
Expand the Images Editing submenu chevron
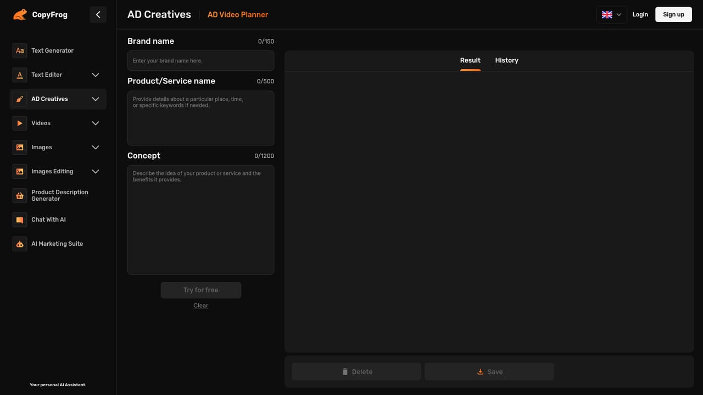pos(96,171)
